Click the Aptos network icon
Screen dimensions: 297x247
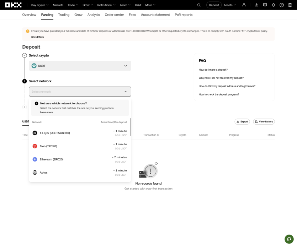point(35,172)
